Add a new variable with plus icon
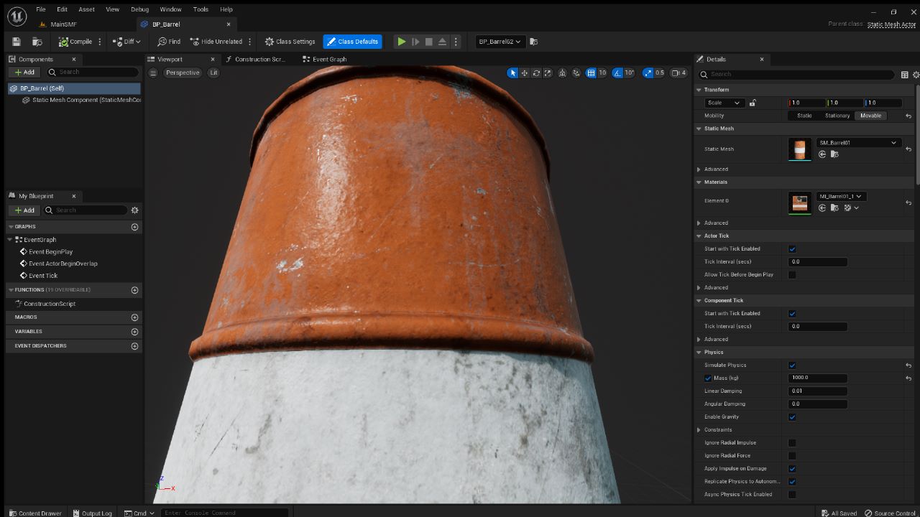The width and height of the screenshot is (920, 517). point(134,332)
